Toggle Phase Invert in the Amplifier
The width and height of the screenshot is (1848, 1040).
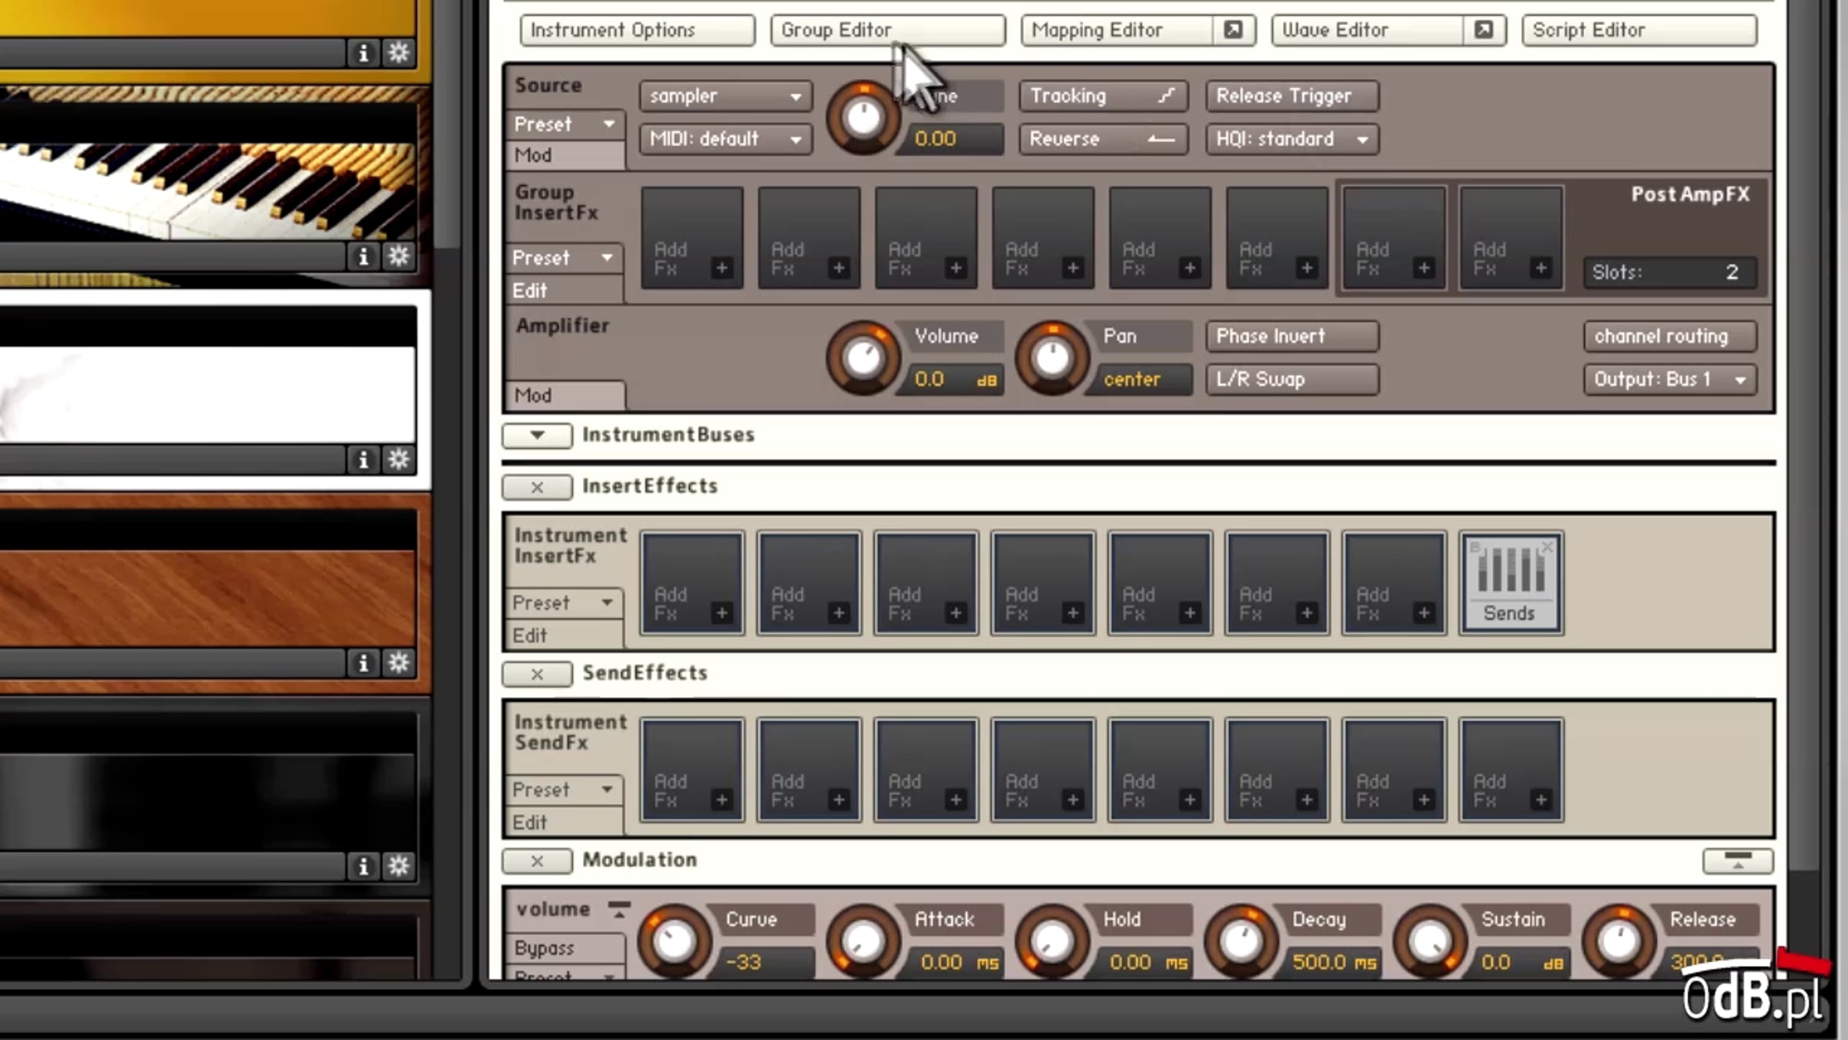pos(1292,337)
